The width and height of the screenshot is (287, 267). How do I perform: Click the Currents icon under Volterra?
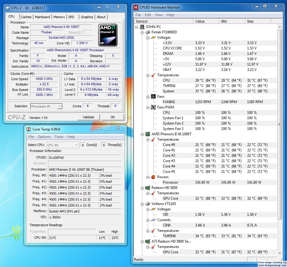pos(153,220)
